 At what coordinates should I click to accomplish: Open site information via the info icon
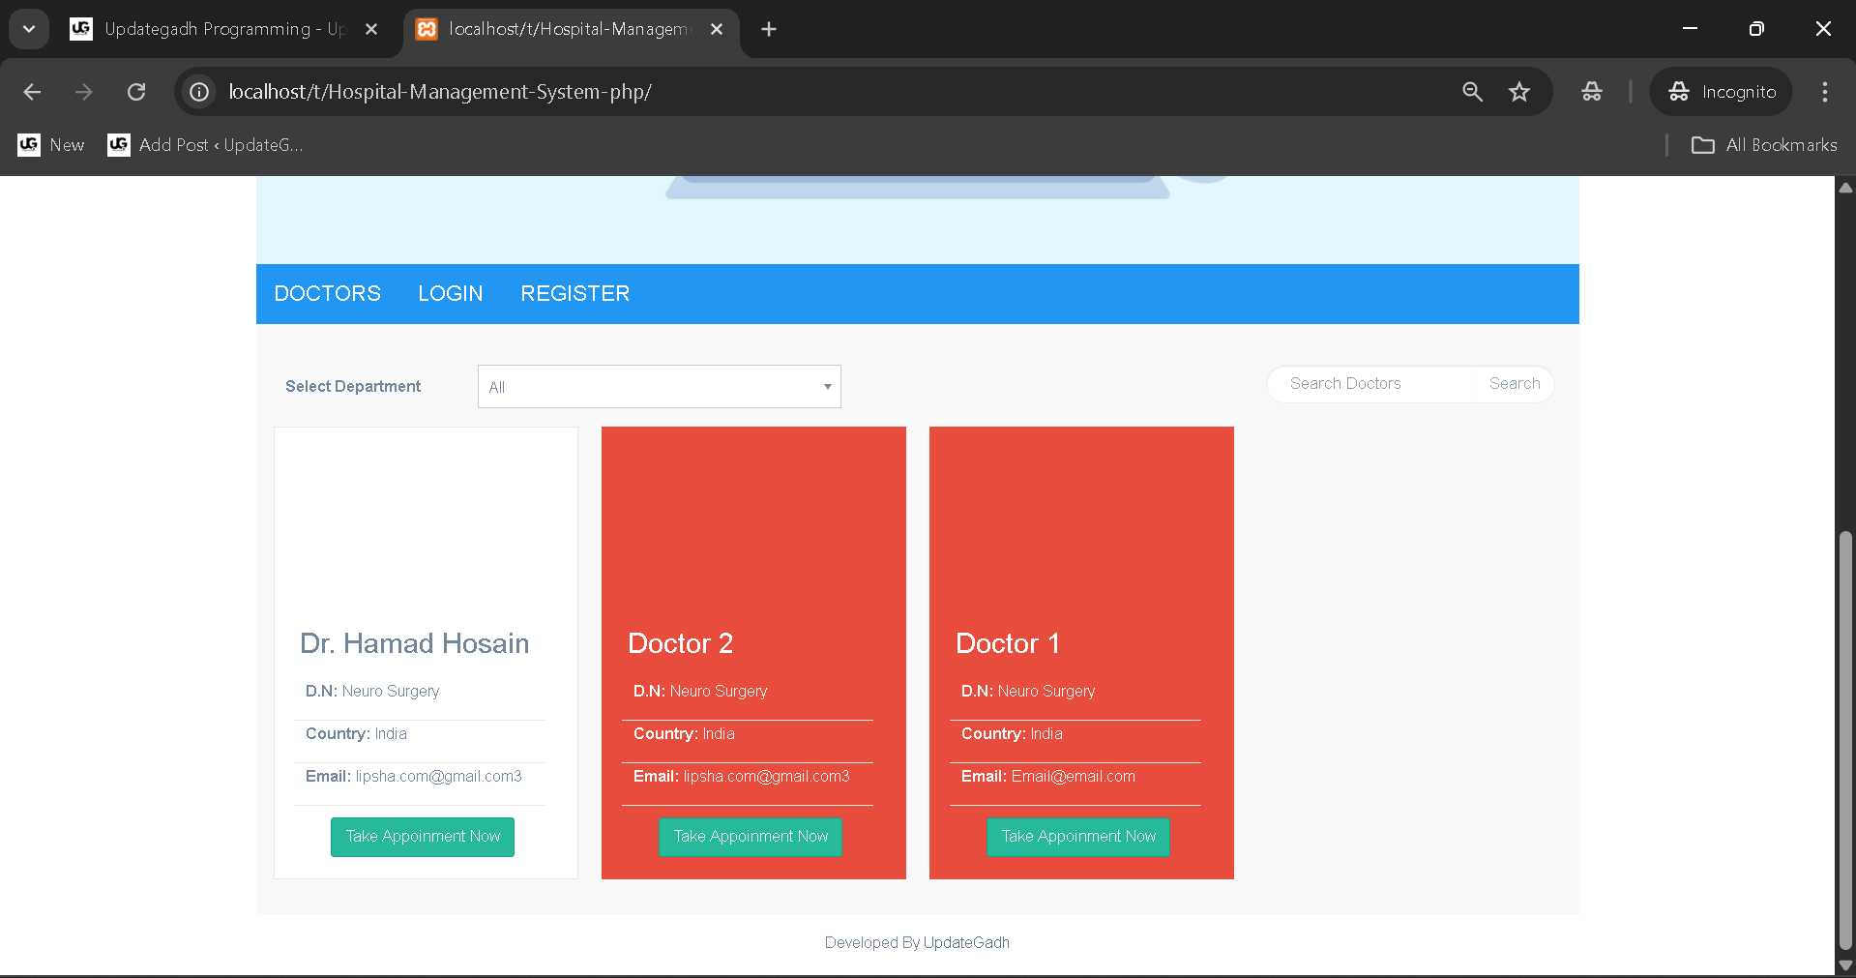pos(198,92)
